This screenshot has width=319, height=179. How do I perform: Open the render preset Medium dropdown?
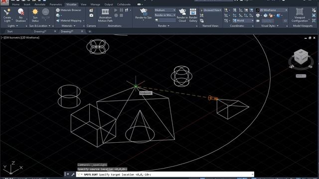tap(165, 10)
